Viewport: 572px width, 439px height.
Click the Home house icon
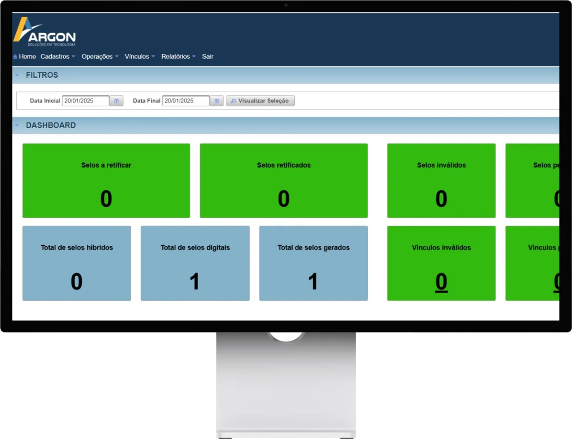[15, 57]
